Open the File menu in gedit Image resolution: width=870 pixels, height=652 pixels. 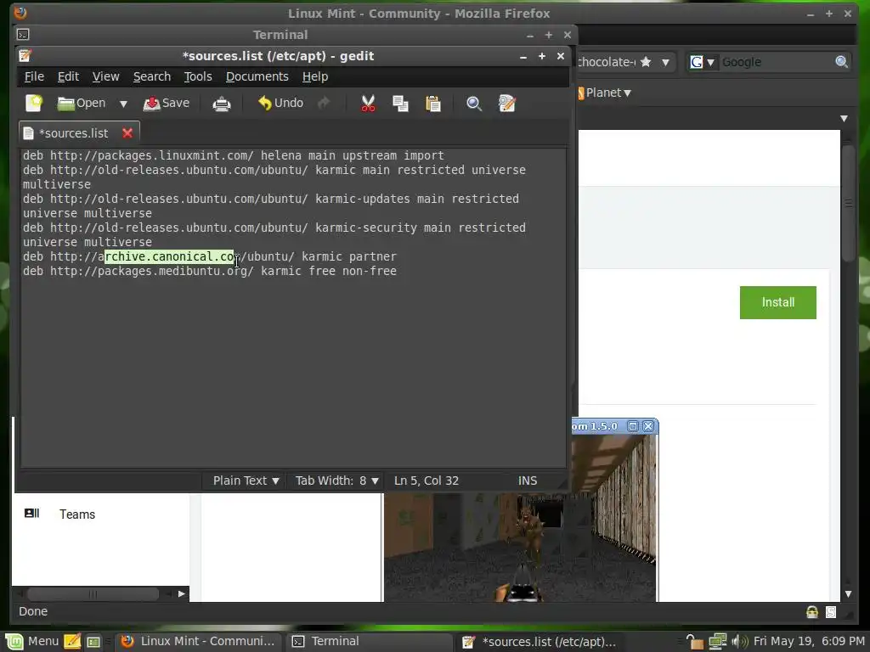pos(34,76)
